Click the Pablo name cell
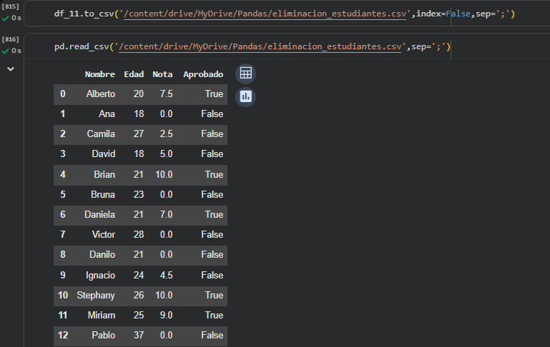 (104, 335)
